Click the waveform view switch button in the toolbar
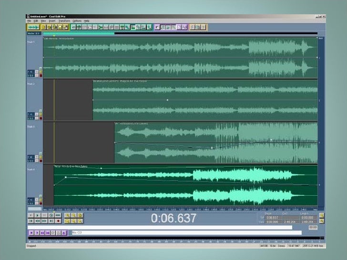 [33, 28]
